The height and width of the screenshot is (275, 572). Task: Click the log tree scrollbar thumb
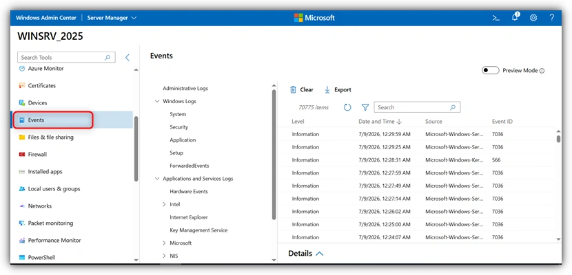[274, 155]
